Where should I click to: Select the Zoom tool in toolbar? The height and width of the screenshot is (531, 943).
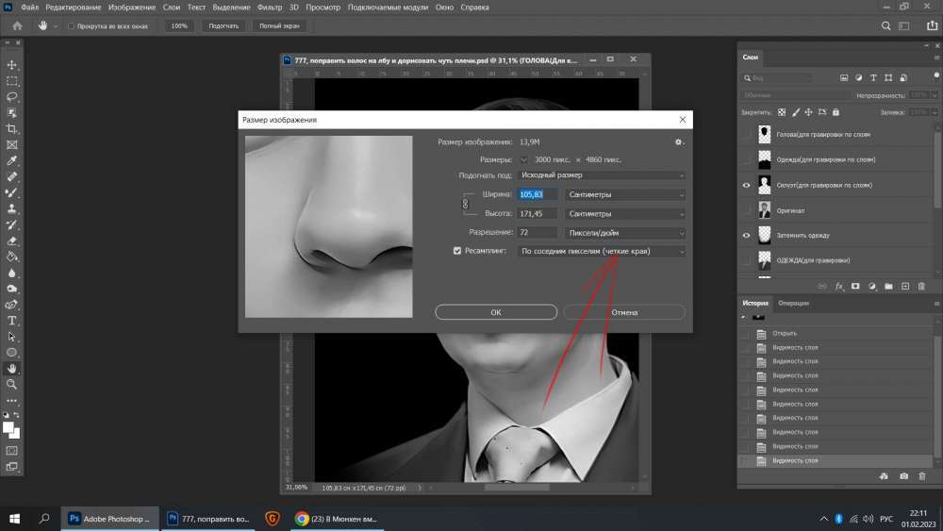[12, 384]
